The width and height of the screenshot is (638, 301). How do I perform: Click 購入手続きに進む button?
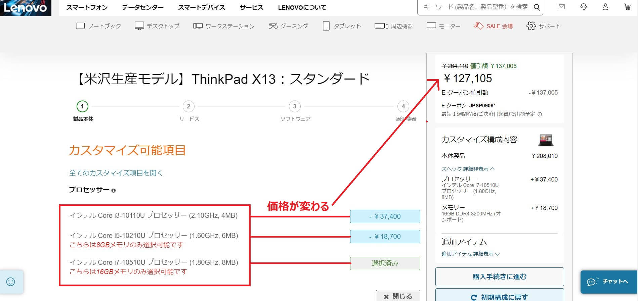[x=500, y=277]
